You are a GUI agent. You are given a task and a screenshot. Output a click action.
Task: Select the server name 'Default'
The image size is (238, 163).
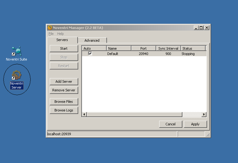click(x=113, y=54)
